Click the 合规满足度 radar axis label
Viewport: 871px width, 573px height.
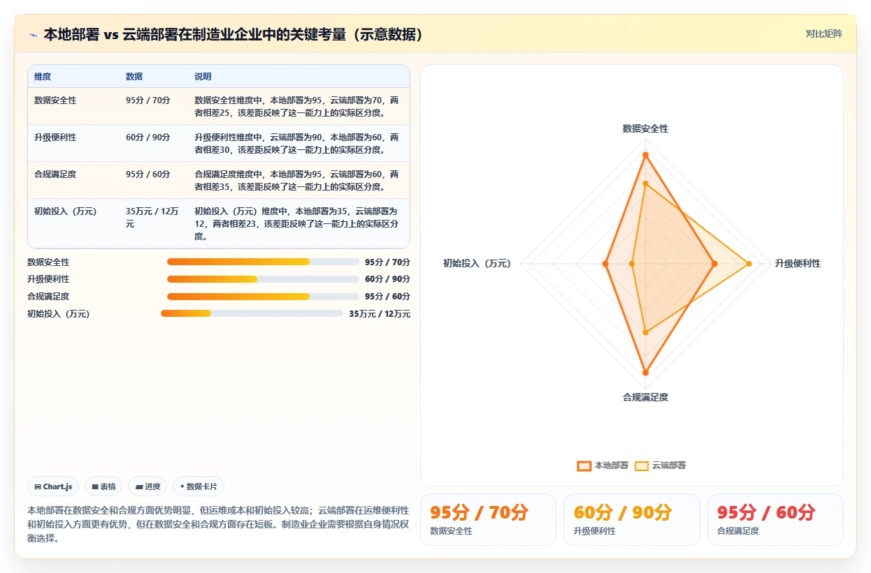tap(645, 397)
